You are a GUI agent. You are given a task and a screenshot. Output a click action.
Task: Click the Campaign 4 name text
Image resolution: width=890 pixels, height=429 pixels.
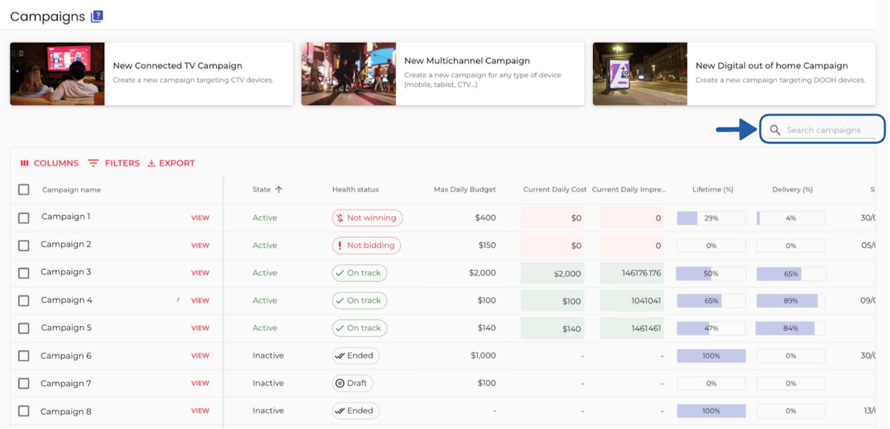tap(67, 301)
